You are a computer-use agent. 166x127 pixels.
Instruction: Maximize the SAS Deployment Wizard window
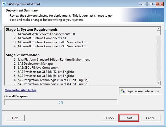[x=151, y=4]
